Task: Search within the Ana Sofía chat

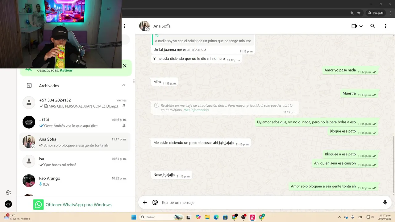Action: (372, 26)
